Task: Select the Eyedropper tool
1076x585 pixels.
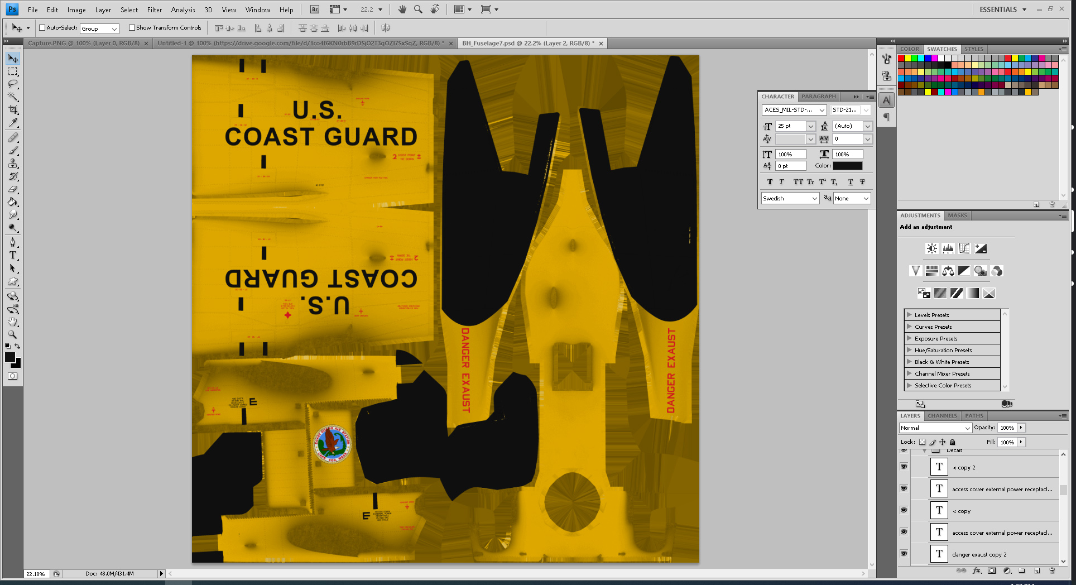Action: click(13, 123)
